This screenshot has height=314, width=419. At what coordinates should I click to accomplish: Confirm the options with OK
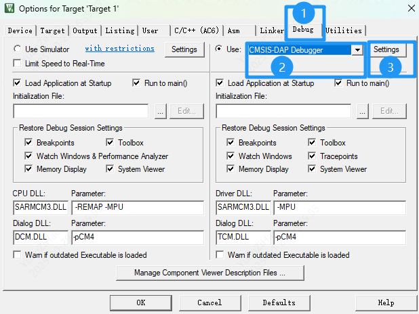pyautogui.click(x=140, y=302)
